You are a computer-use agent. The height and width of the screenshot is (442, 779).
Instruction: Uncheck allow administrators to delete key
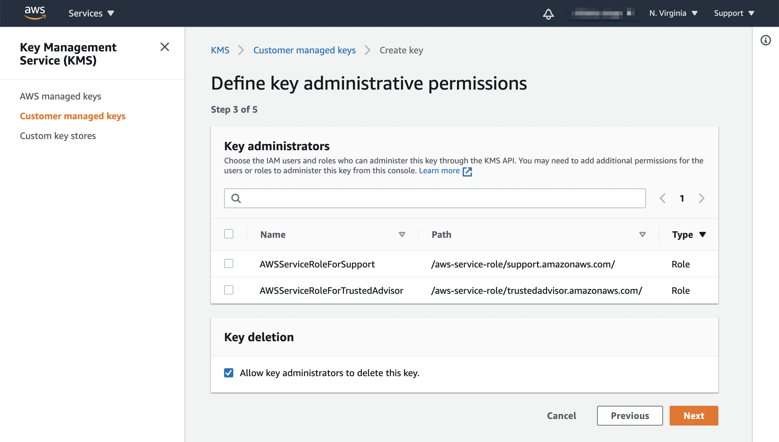pyautogui.click(x=229, y=373)
